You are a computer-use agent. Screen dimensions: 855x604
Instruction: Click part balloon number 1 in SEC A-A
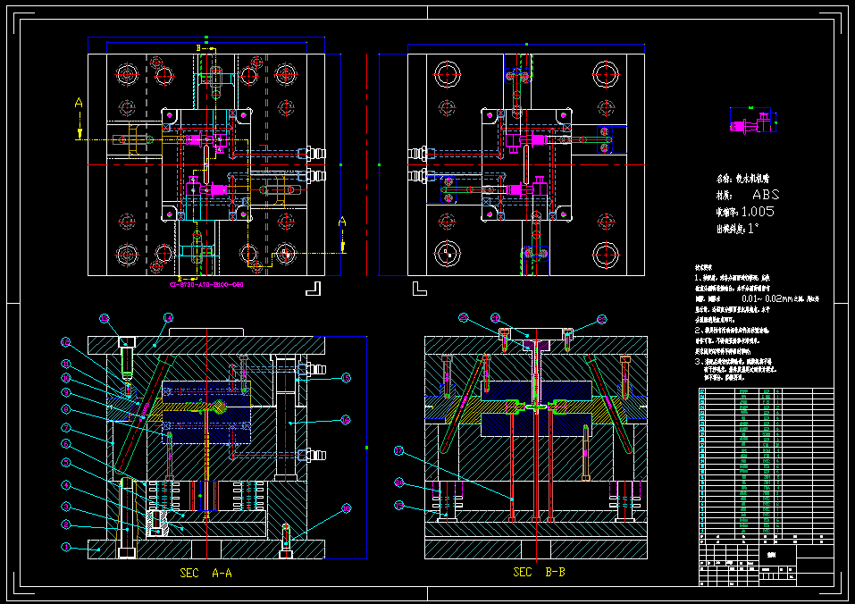coord(66,547)
